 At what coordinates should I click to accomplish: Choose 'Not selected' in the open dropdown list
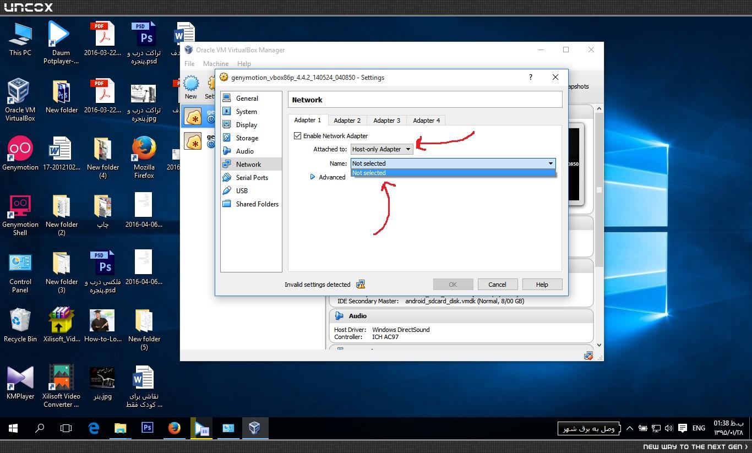tap(453, 173)
